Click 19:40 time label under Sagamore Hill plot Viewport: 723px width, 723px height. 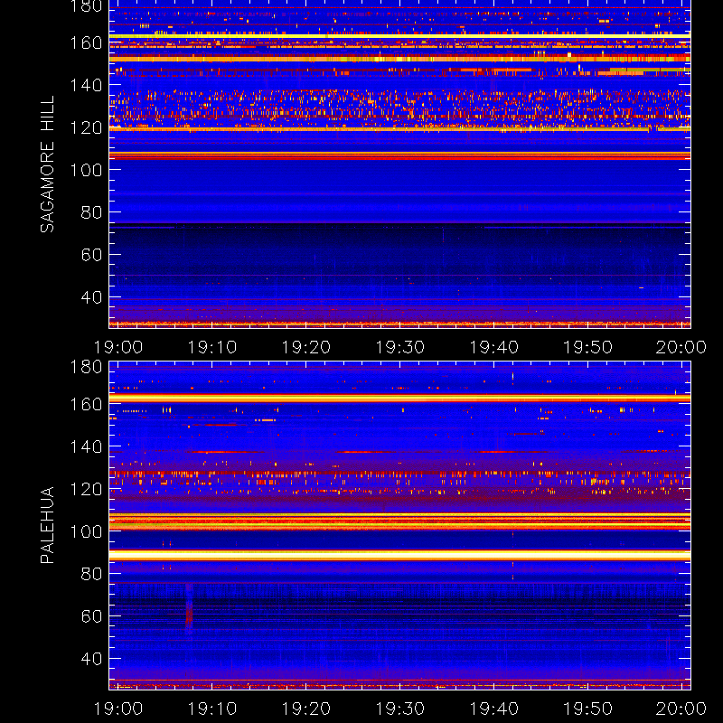click(493, 347)
